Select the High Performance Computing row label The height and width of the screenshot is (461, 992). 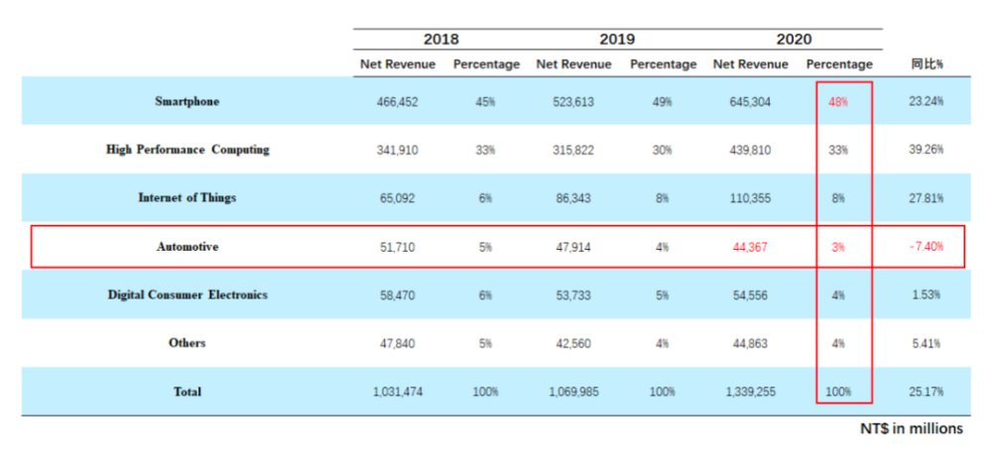(x=187, y=150)
